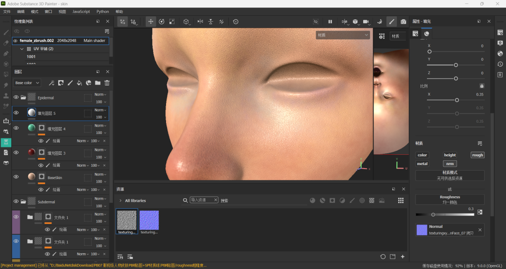506x269 pixels.
Task: Toggle symmetry mirror icon in top toolbar
Action: point(201,22)
